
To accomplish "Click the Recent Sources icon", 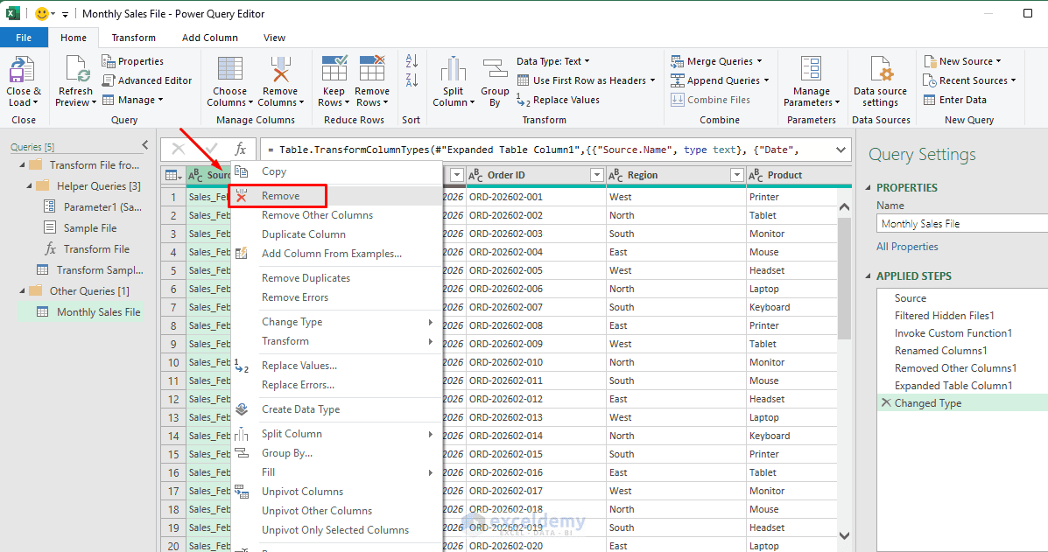I will tap(930, 80).
